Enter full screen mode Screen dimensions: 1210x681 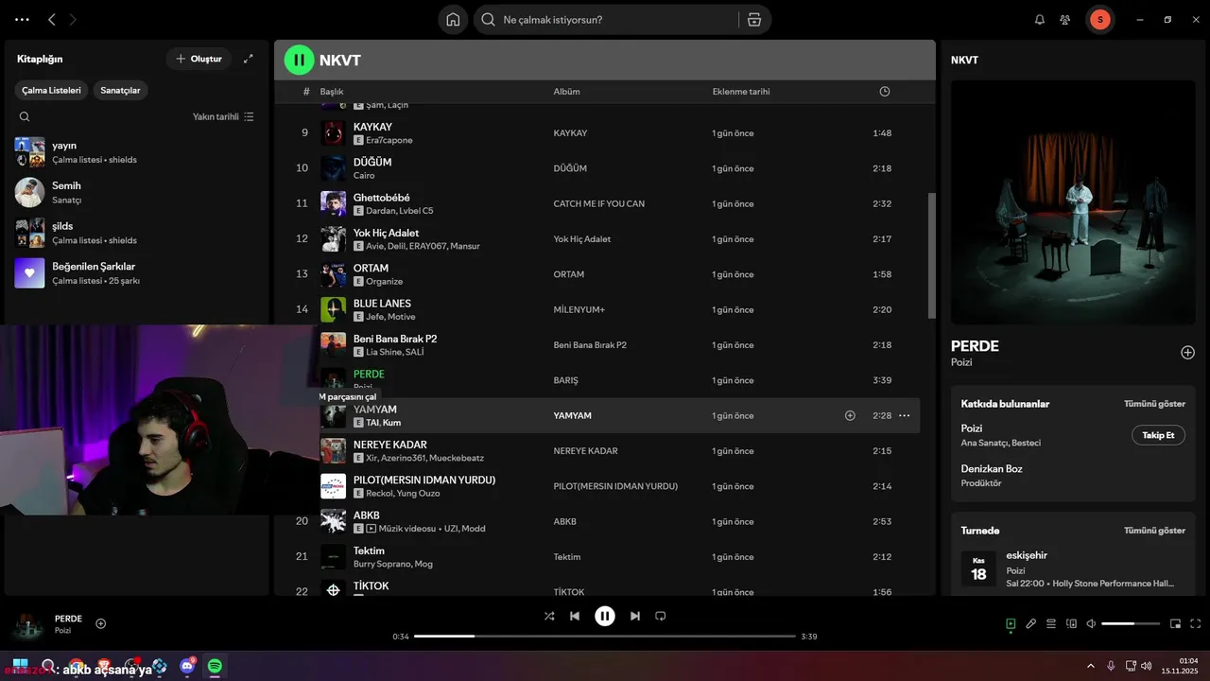(1195, 623)
